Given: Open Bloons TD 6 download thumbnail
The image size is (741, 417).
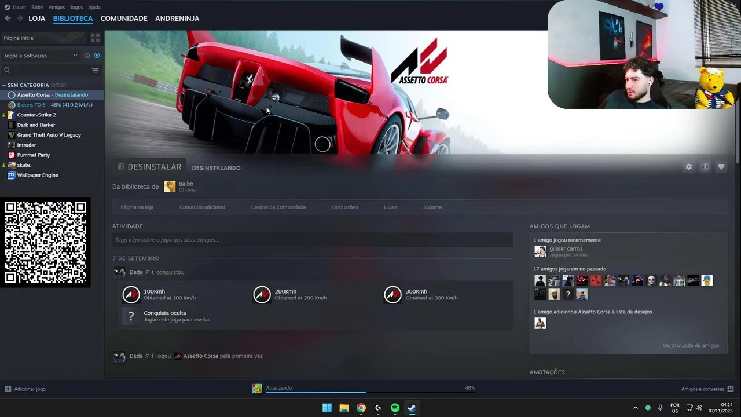Looking at the screenshot, I should coord(257,389).
